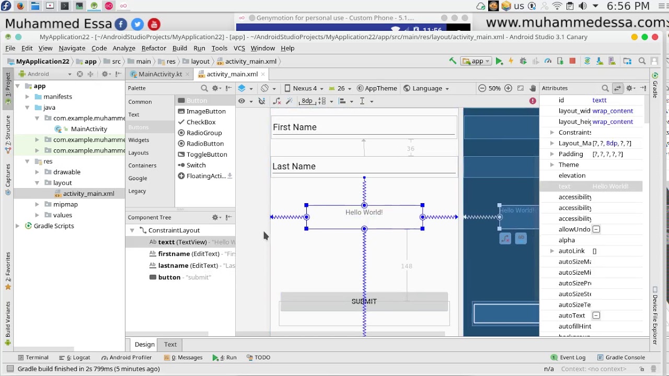Open the Event Log panel
Image resolution: width=669 pixels, height=376 pixels.
[x=568, y=358]
